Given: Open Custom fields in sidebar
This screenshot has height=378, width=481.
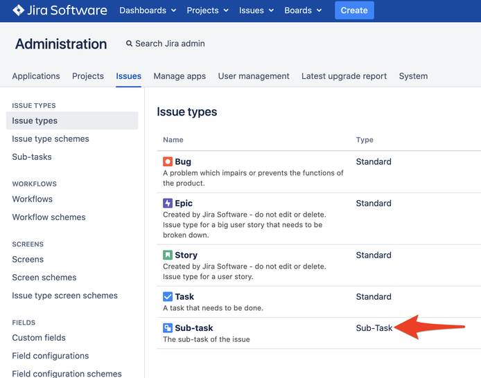Looking at the screenshot, I should [39, 338].
